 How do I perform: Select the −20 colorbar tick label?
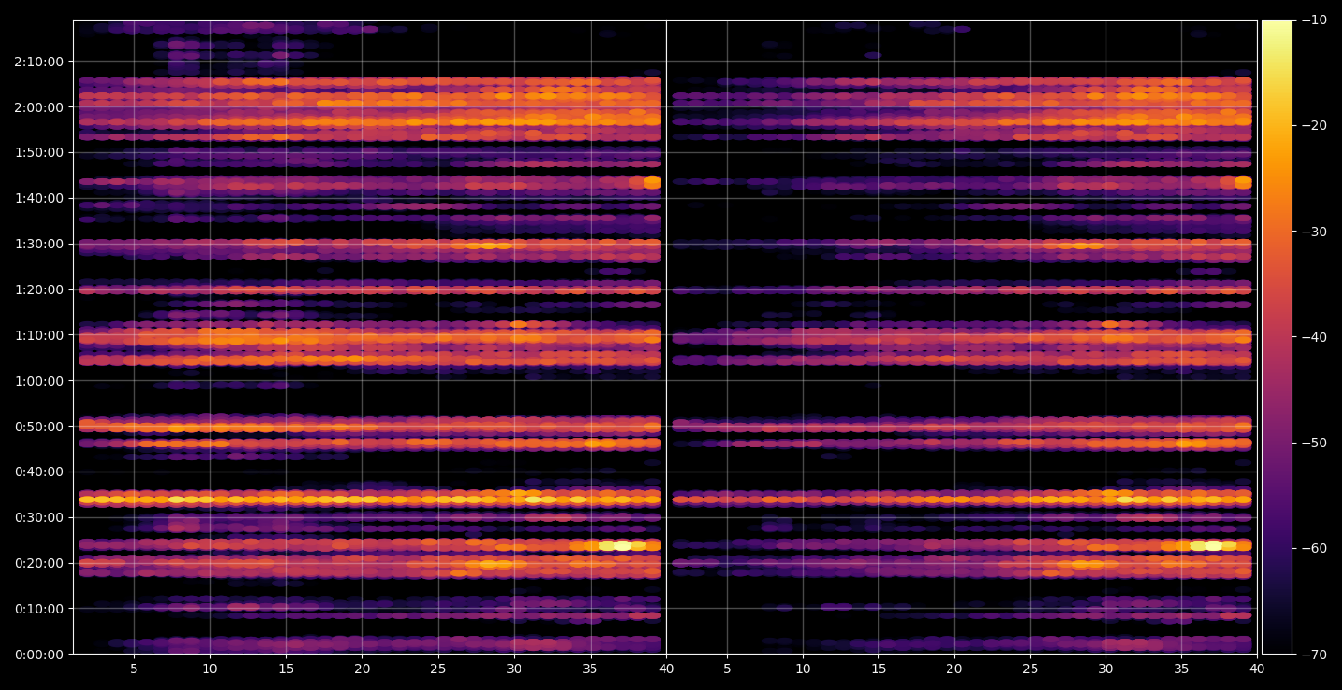tap(1312, 125)
